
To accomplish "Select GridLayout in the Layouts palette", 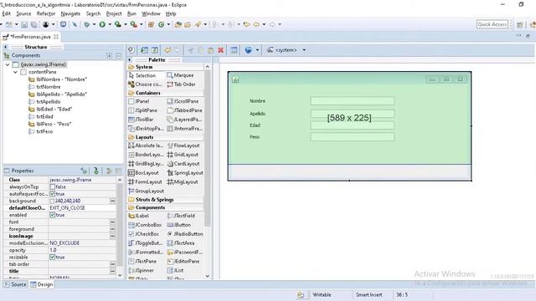I will tap(183, 155).
